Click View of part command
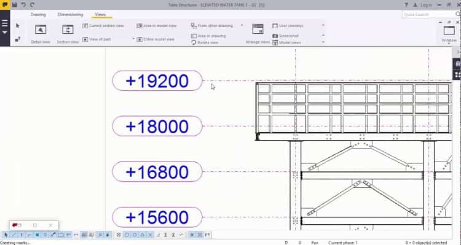The width and height of the screenshot is (461, 245). pyautogui.click(x=97, y=39)
